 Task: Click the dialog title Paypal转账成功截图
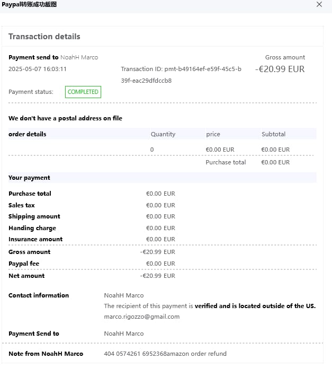(x=29, y=4)
